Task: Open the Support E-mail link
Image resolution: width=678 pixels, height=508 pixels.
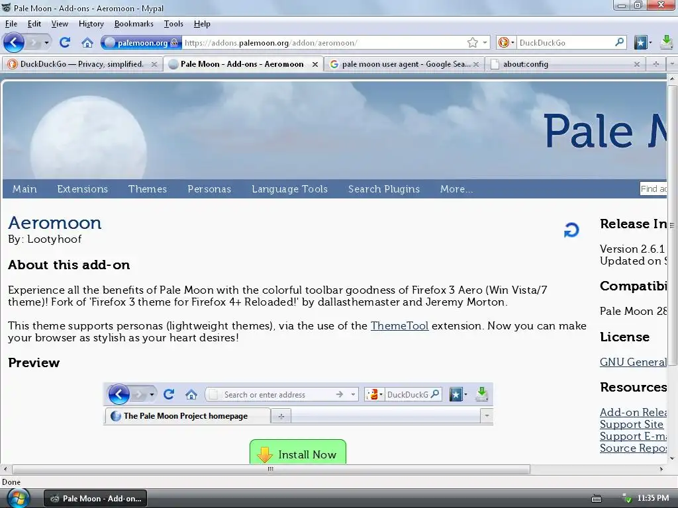Action: 633,437
